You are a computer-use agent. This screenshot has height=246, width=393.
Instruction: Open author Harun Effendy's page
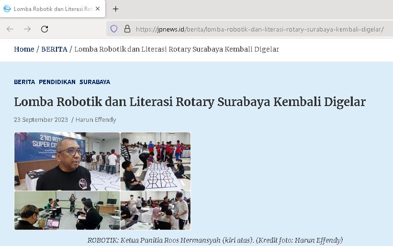click(x=96, y=119)
